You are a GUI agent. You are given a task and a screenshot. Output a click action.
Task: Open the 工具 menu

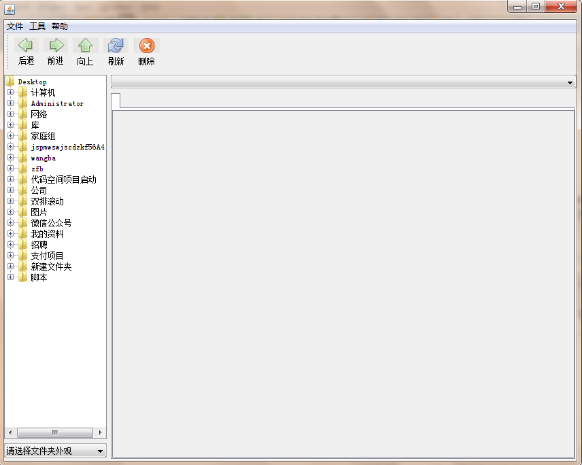(37, 27)
